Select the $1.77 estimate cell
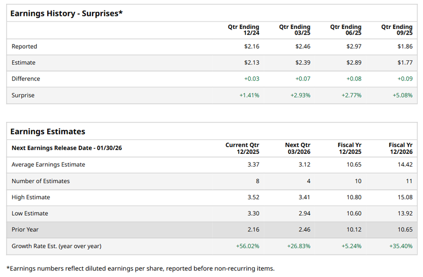The height and width of the screenshot is (277, 423). (405, 63)
